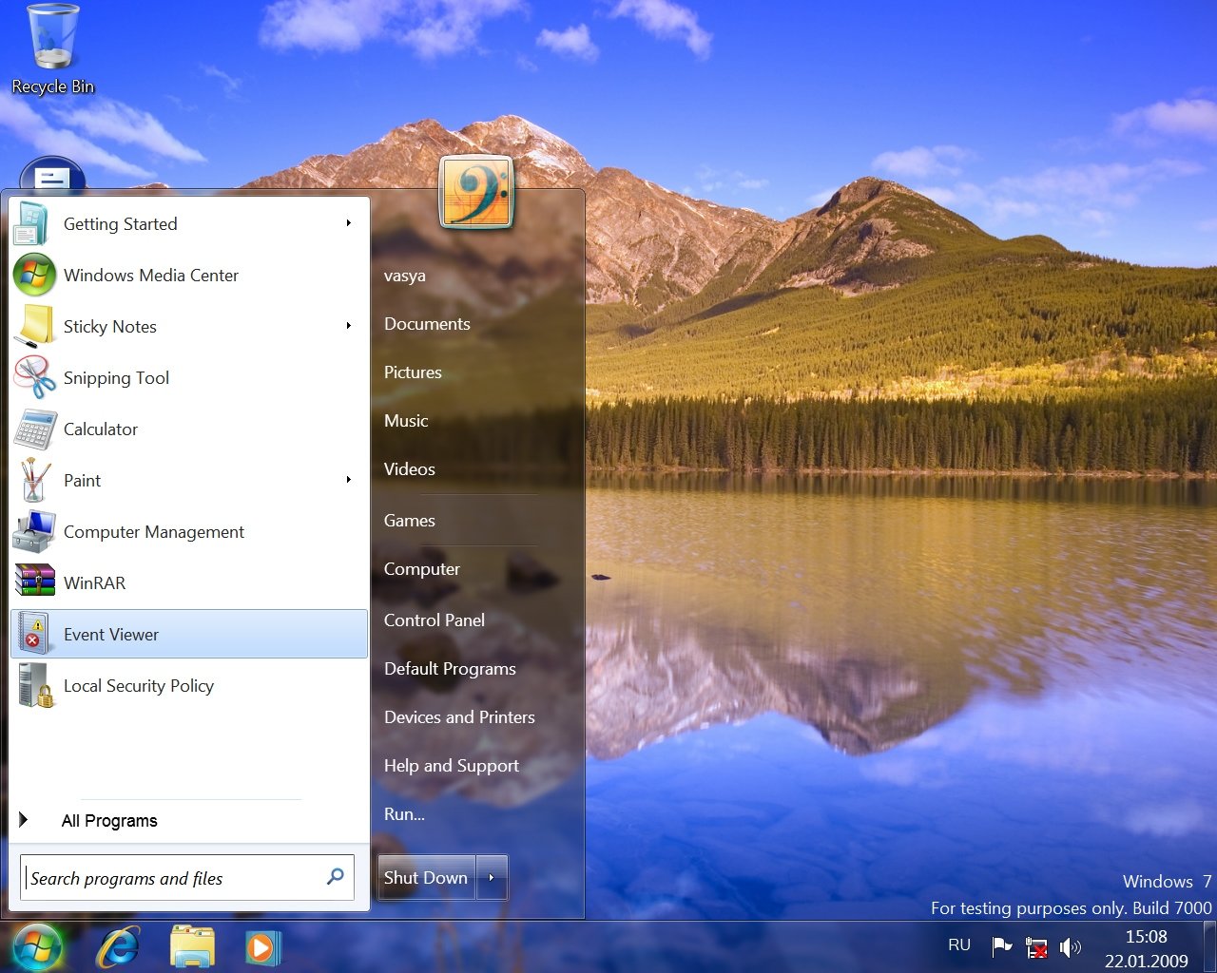Open the Music library link
The image size is (1217, 973).
pos(406,421)
